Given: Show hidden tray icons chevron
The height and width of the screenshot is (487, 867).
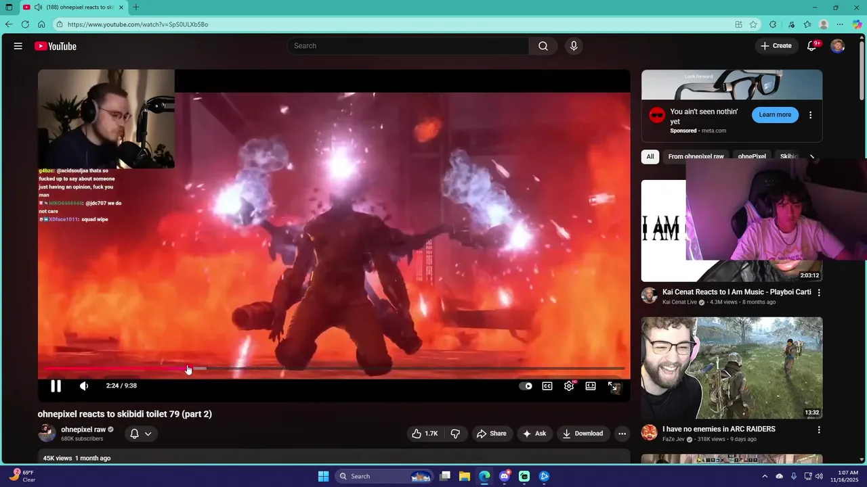Looking at the screenshot, I should point(765,476).
